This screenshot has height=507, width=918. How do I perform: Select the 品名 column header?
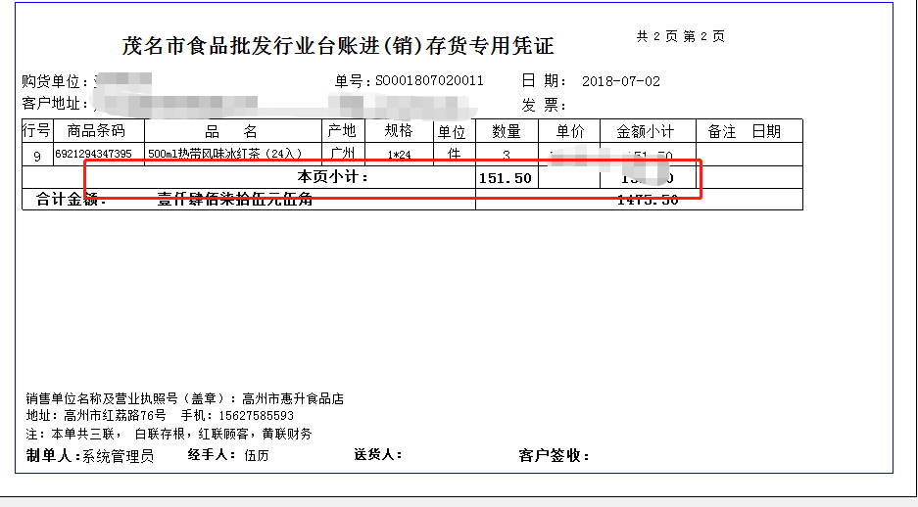point(231,131)
